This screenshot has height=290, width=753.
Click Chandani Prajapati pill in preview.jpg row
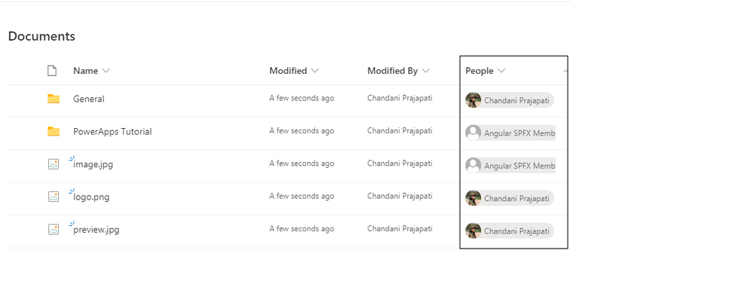pos(510,230)
